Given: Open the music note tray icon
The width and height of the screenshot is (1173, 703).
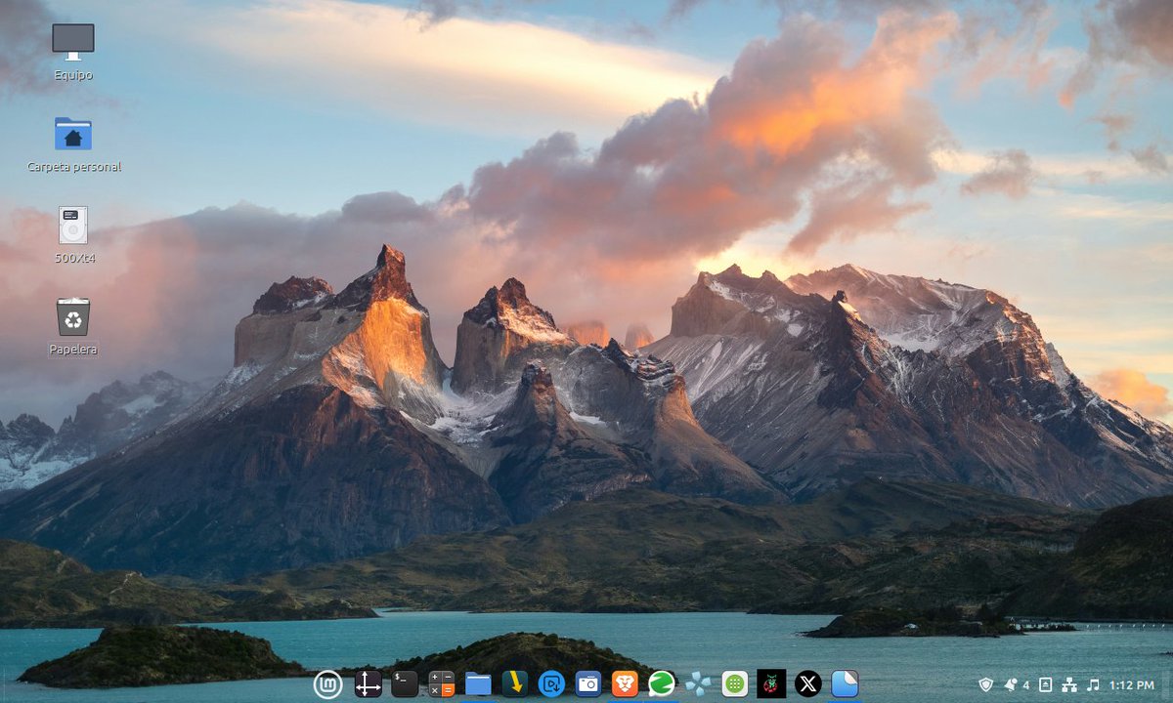Looking at the screenshot, I should click(x=1094, y=684).
